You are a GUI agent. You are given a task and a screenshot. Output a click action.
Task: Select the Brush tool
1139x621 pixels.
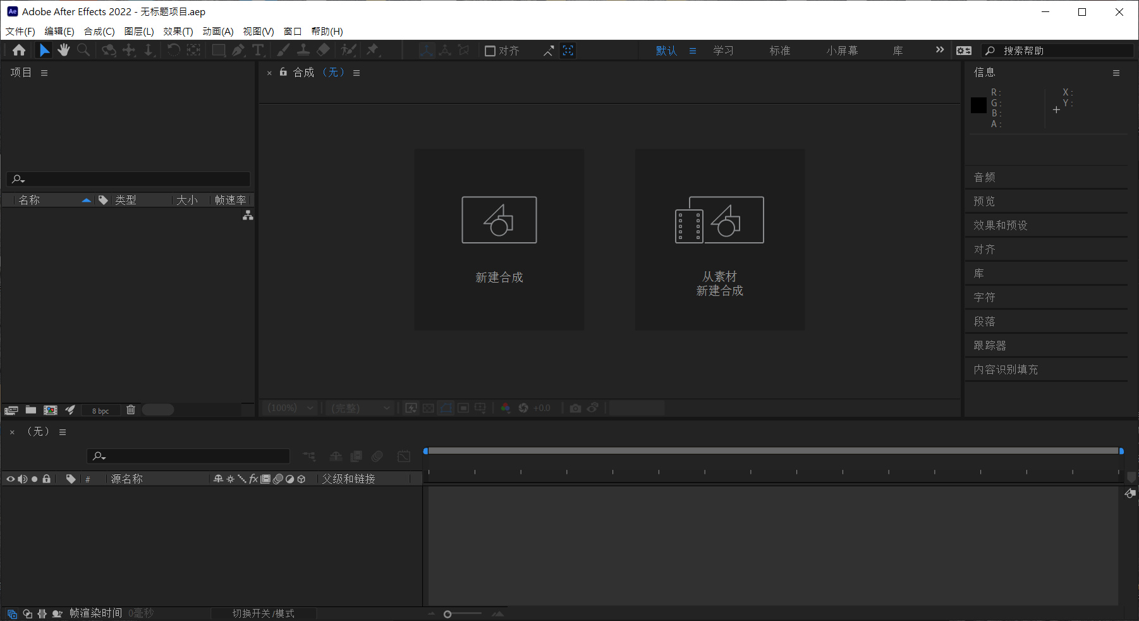tap(283, 50)
